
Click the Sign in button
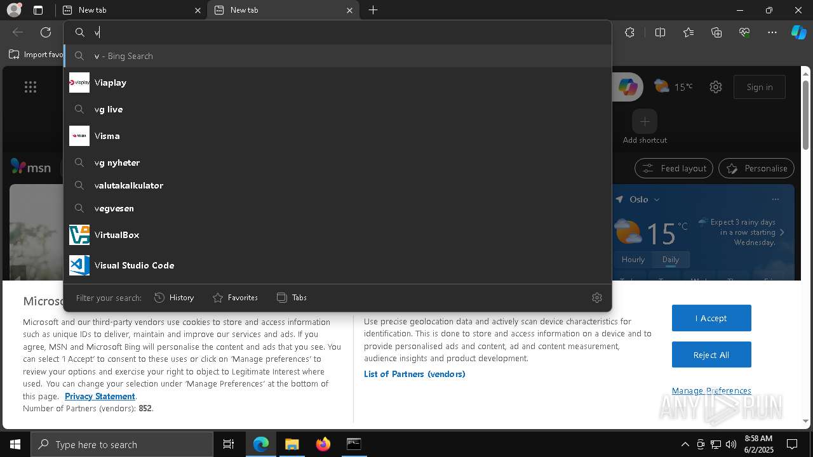pos(760,87)
